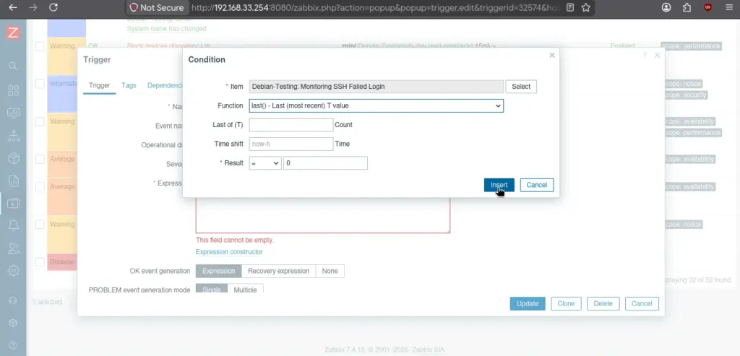Open the 'System name has changed' trigger link
740x356 pixels.
pos(167,28)
